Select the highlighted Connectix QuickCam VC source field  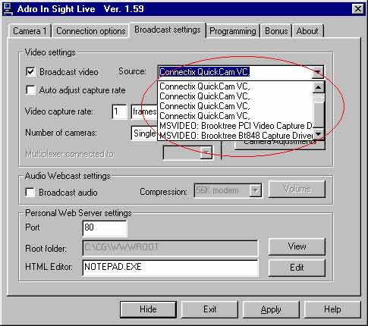(235, 72)
